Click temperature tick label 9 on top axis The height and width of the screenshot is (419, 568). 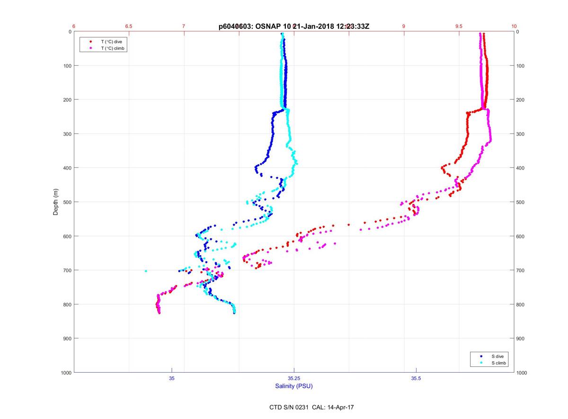tap(404, 27)
